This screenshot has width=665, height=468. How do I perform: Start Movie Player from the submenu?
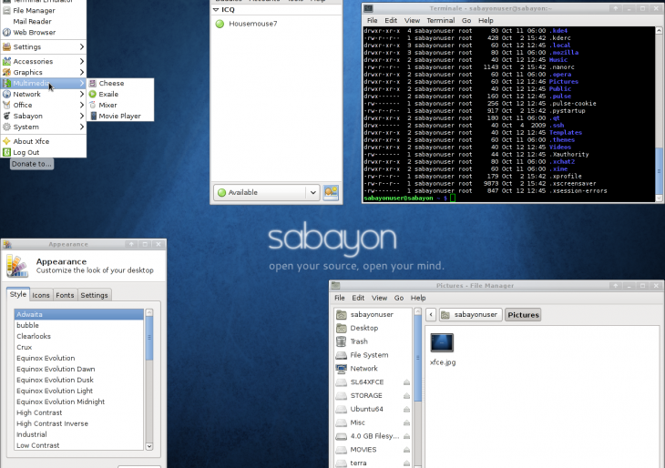[x=119, y=117]
